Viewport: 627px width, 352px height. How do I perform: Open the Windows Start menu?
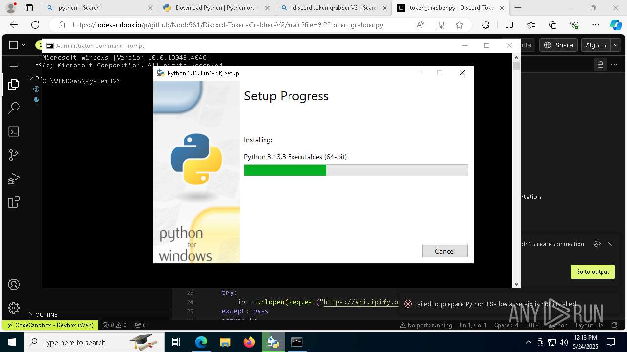click(12, 342)
